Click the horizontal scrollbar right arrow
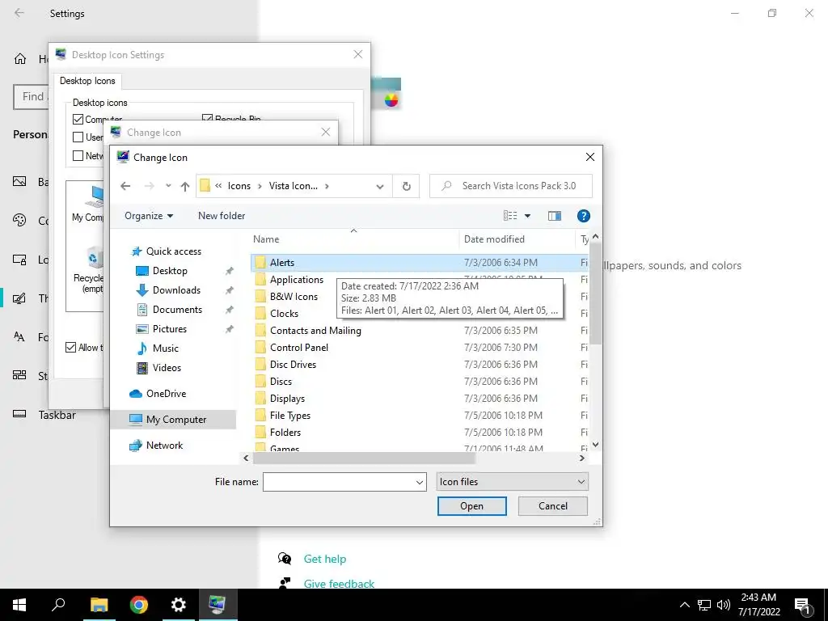The width and height of the screenshot is (828, 621). (582, 458)
